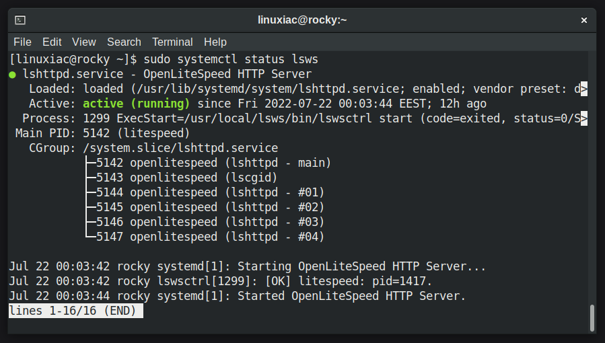Open the Help menu
The height and width of the screenshot is (343, 605).
click(x=215, y=42)
